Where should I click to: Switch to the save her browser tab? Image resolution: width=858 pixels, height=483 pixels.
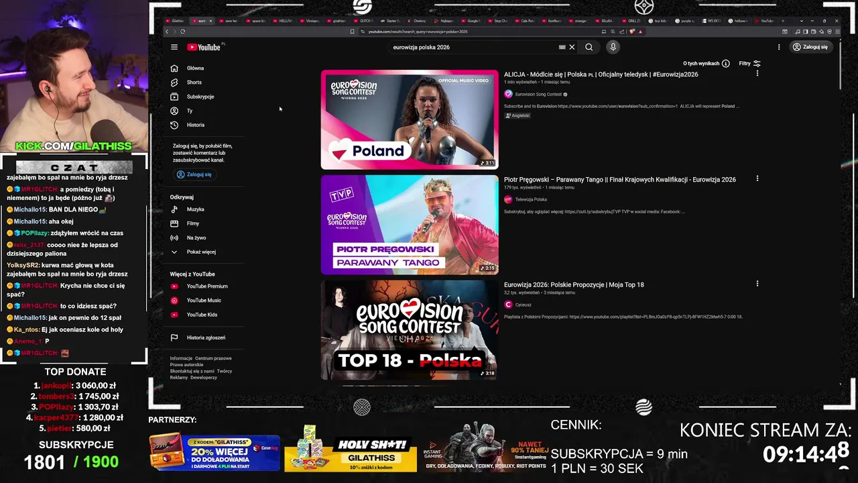point(229,21)
